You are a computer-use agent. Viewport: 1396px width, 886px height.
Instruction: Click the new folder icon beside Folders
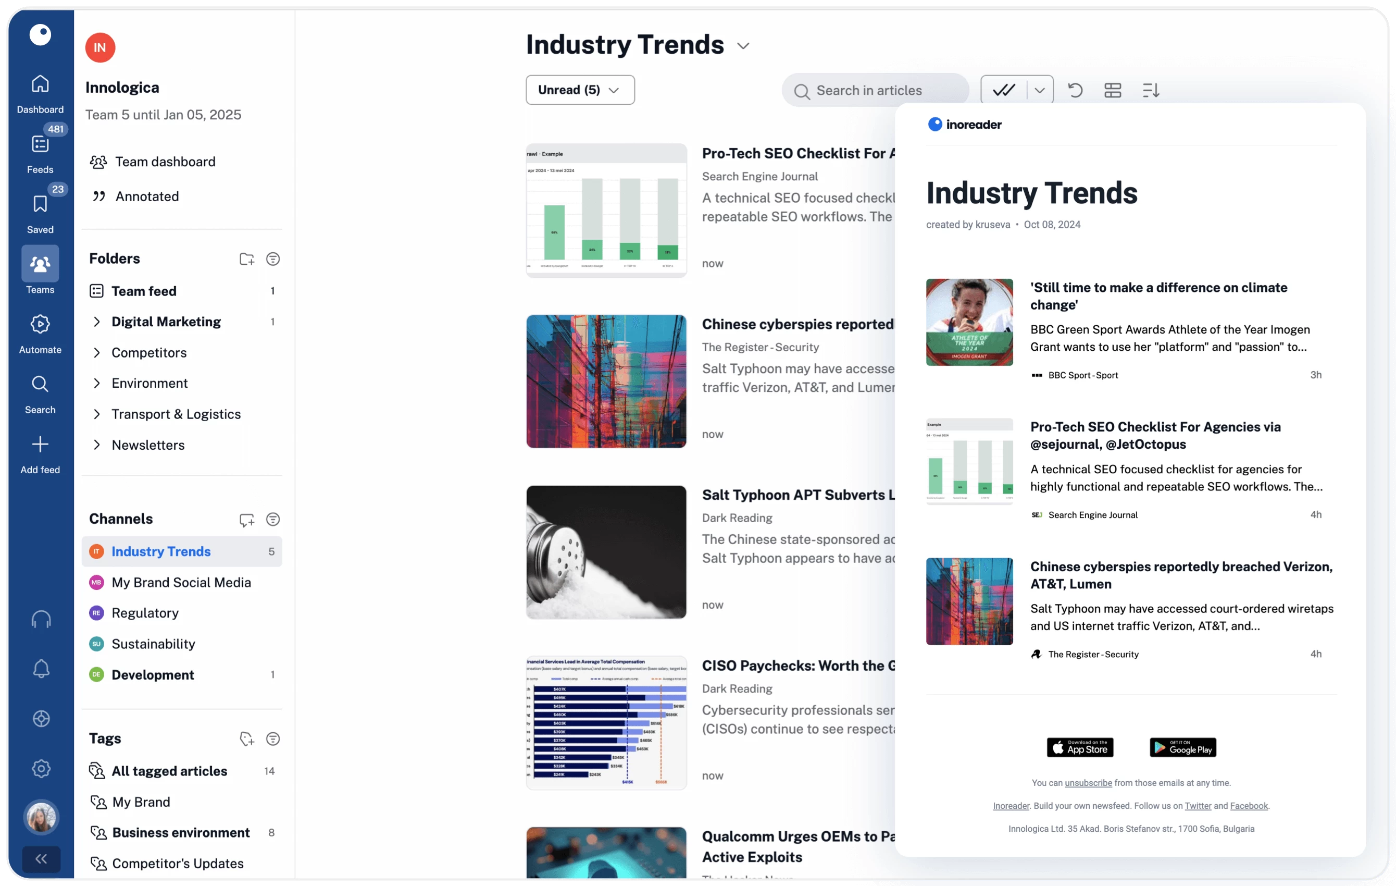(x=246, y=259)
